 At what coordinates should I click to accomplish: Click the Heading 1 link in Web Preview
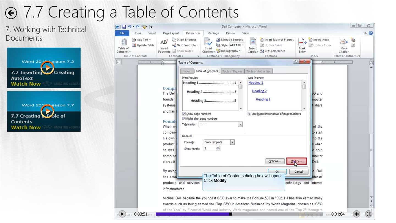click(256, 83)
